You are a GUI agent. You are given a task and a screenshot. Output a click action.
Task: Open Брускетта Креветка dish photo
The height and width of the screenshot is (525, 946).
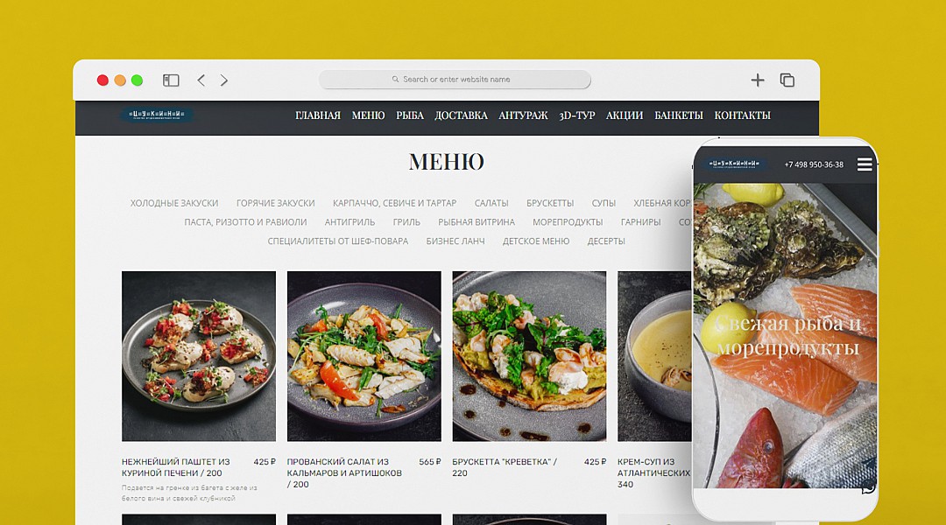tap(529, 356)
